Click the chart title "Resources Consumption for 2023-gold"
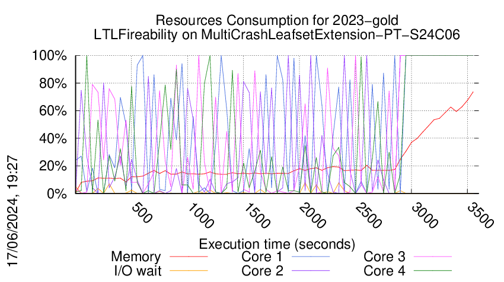Image resolution: width=504 pixels, height=282 pixels. point(277,20)
